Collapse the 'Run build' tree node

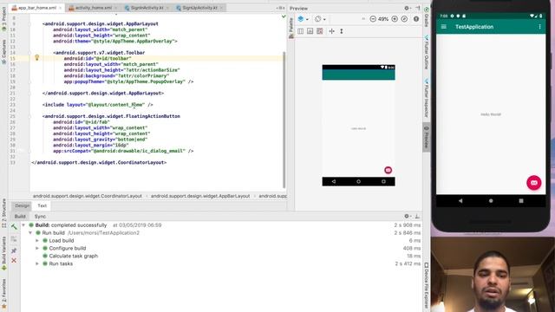click(x=30, y=233)
